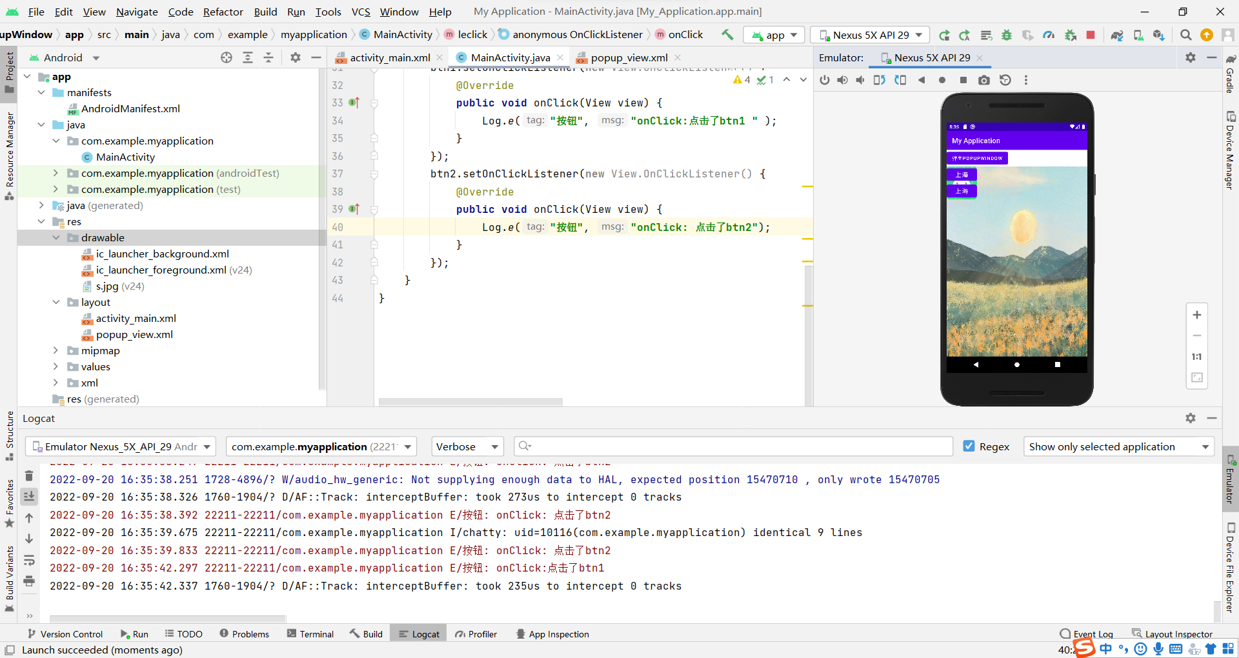Rotate the emulator counterclockwise
Screen dimensions: 1239x658
coord(880,80)
